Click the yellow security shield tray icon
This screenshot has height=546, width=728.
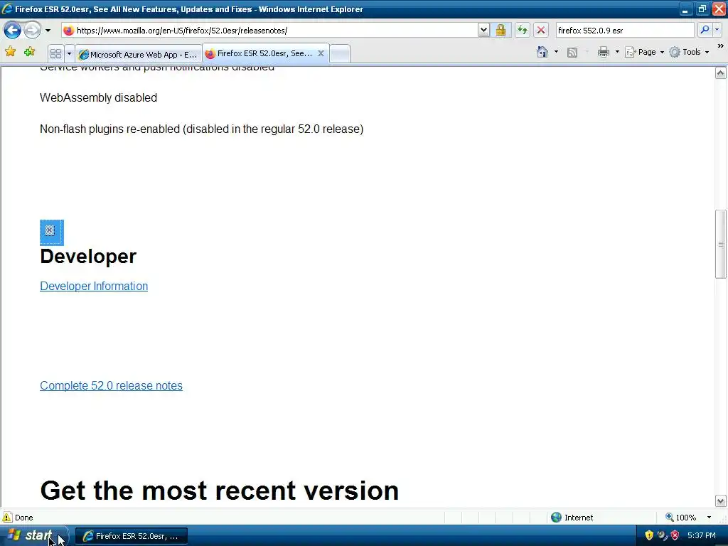coord(649,535)
